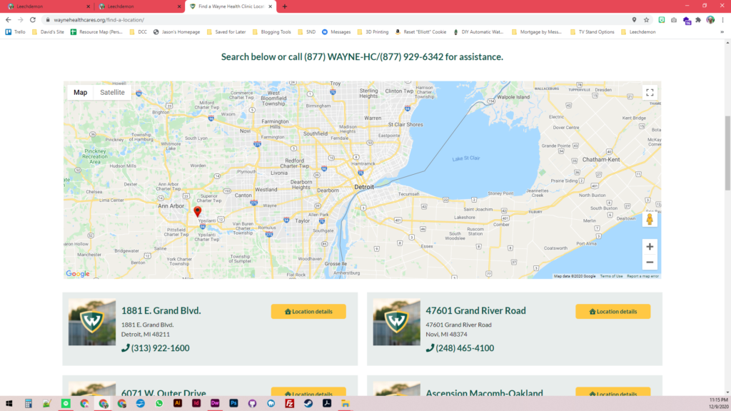Open WhatsApp from the taskbar
Viewport: 731px width, 411px height.
pyautogui.click(x=159, y=404)
